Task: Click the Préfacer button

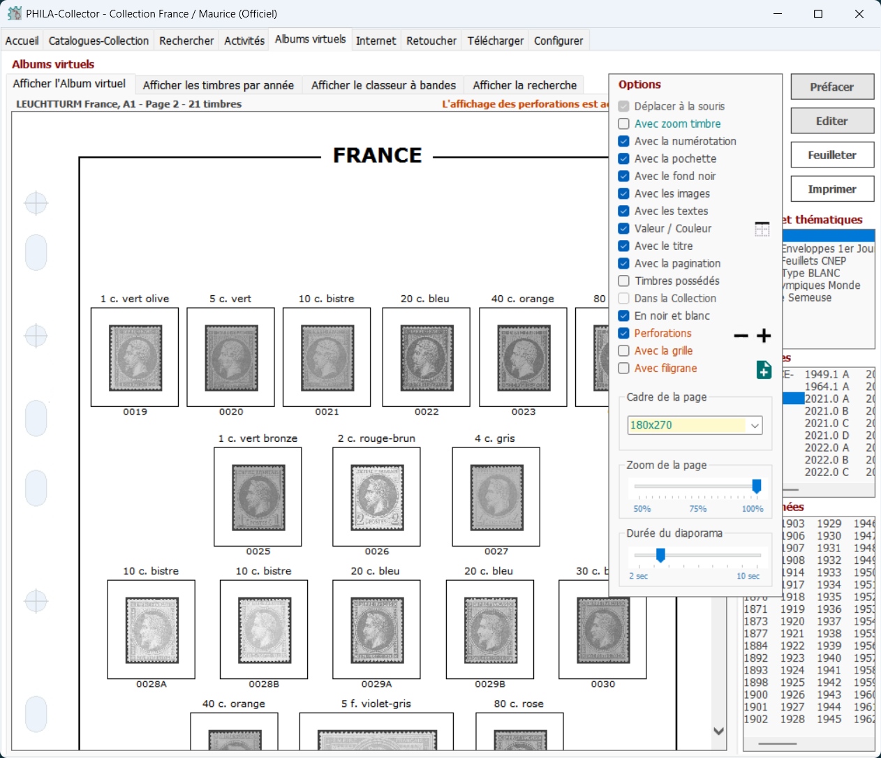Action: (832, 87)
